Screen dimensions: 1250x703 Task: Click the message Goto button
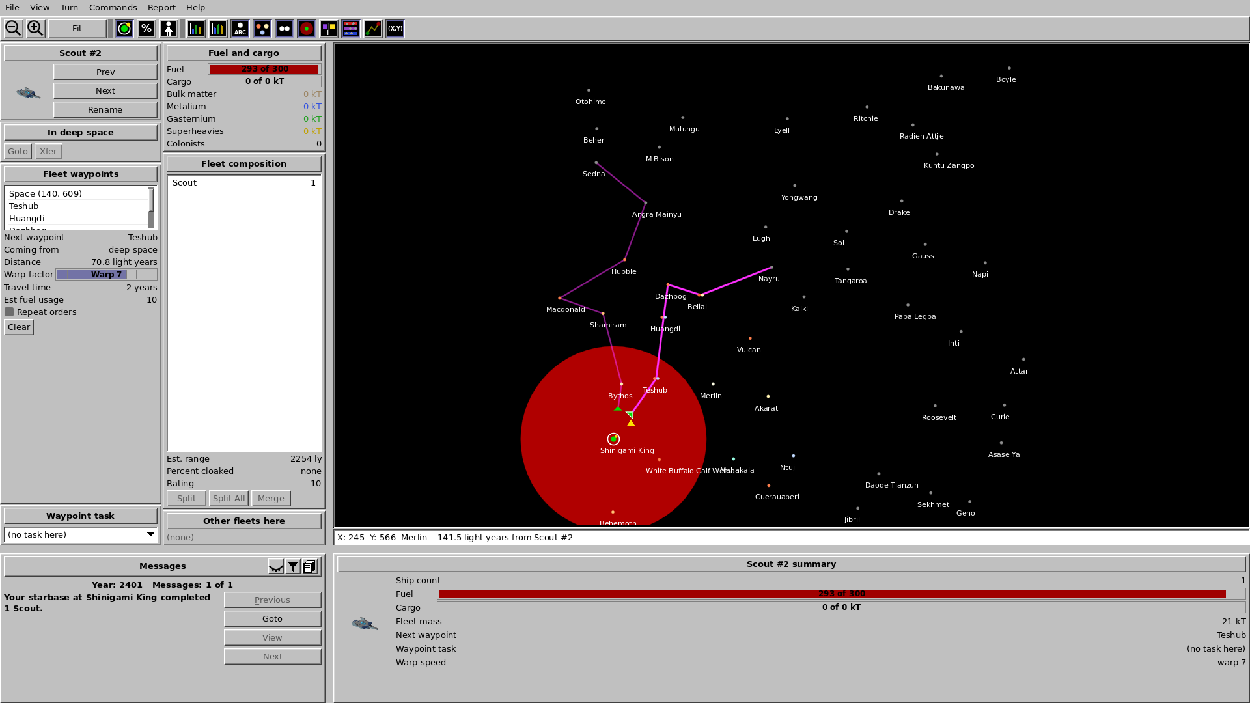point(273,619)
